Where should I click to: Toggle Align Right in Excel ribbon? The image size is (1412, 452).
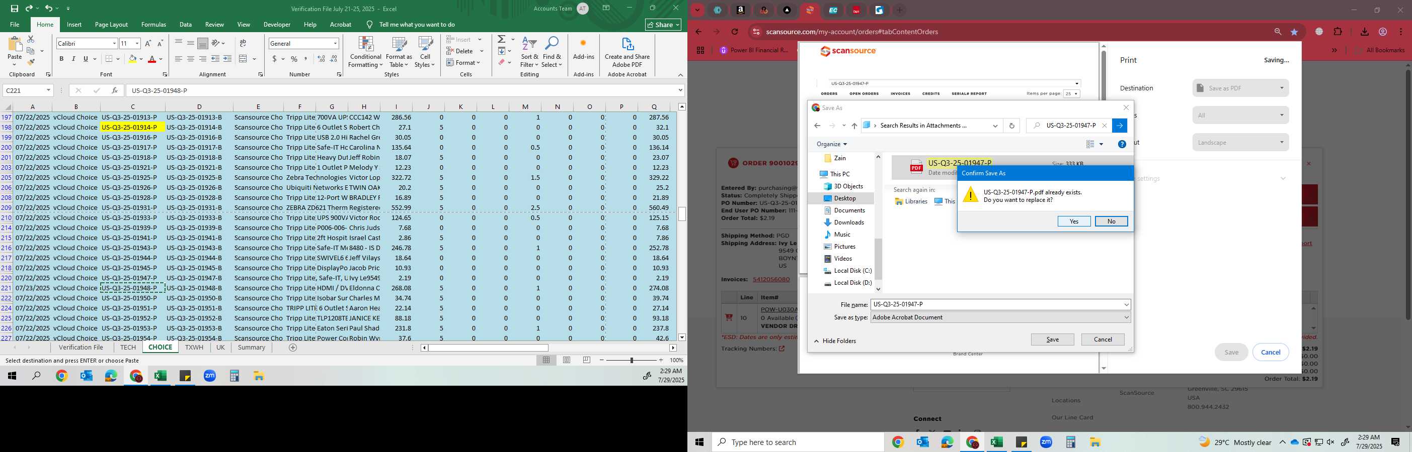[x=202, y=59]
